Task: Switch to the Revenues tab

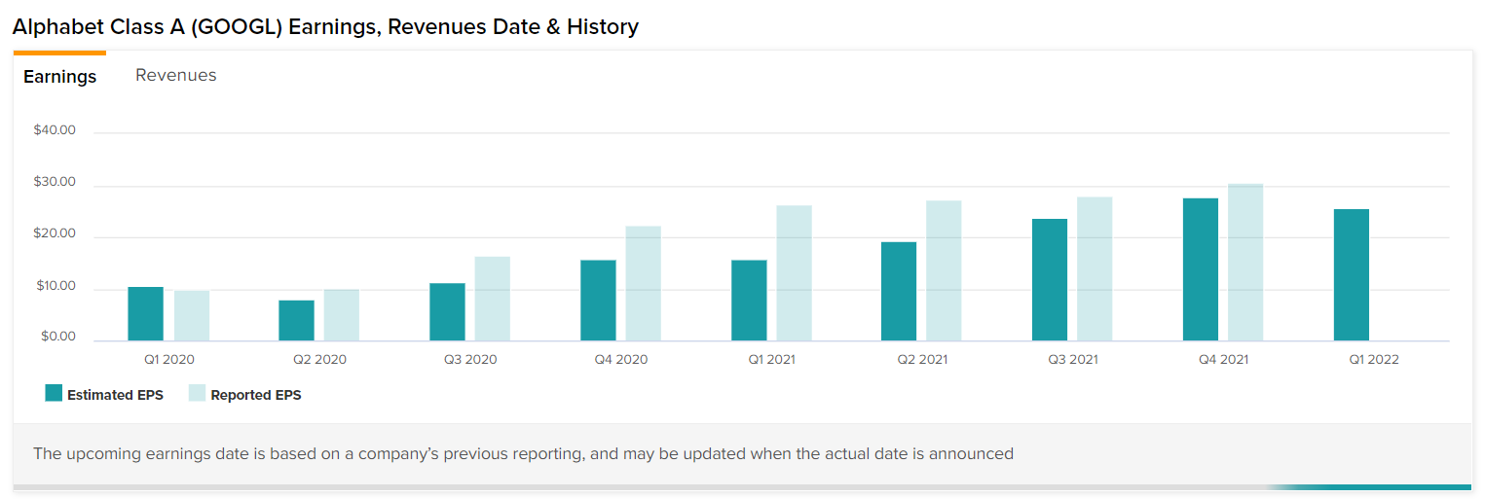Action: (175, 75)
